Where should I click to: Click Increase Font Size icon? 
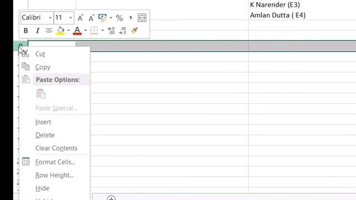[x=80, y=18]
